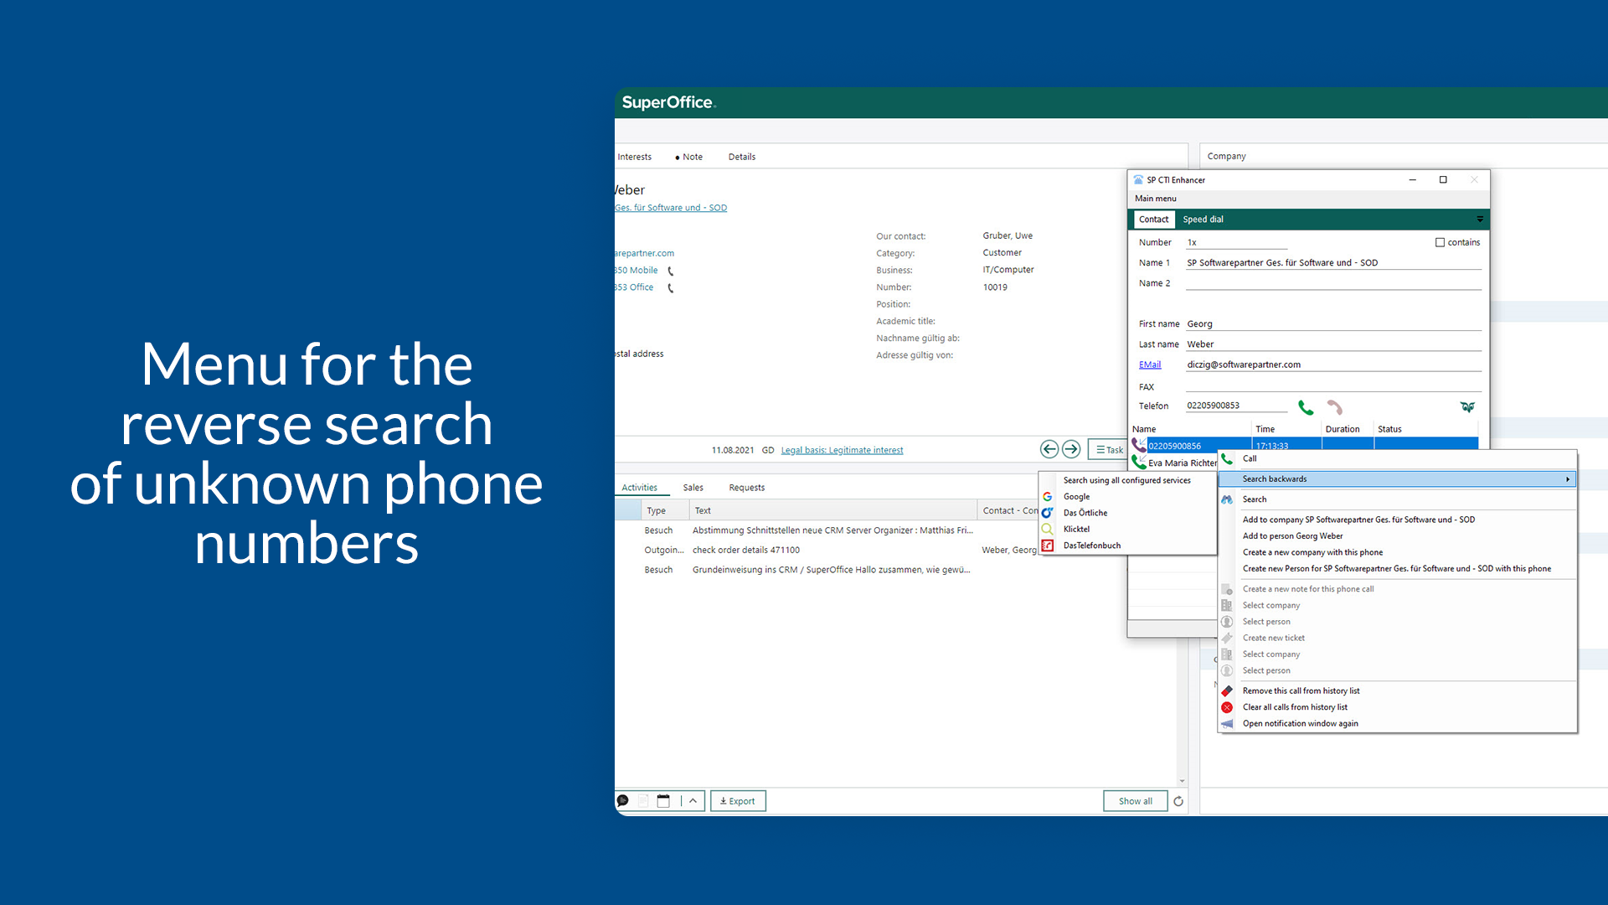Click the First name field containing Georg

tap(1333, 324)
